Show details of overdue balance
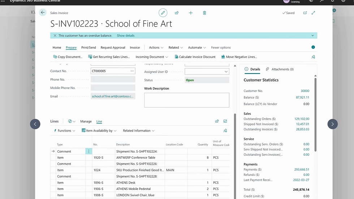This screenshot has width=354, height=199. pos(126,36)
